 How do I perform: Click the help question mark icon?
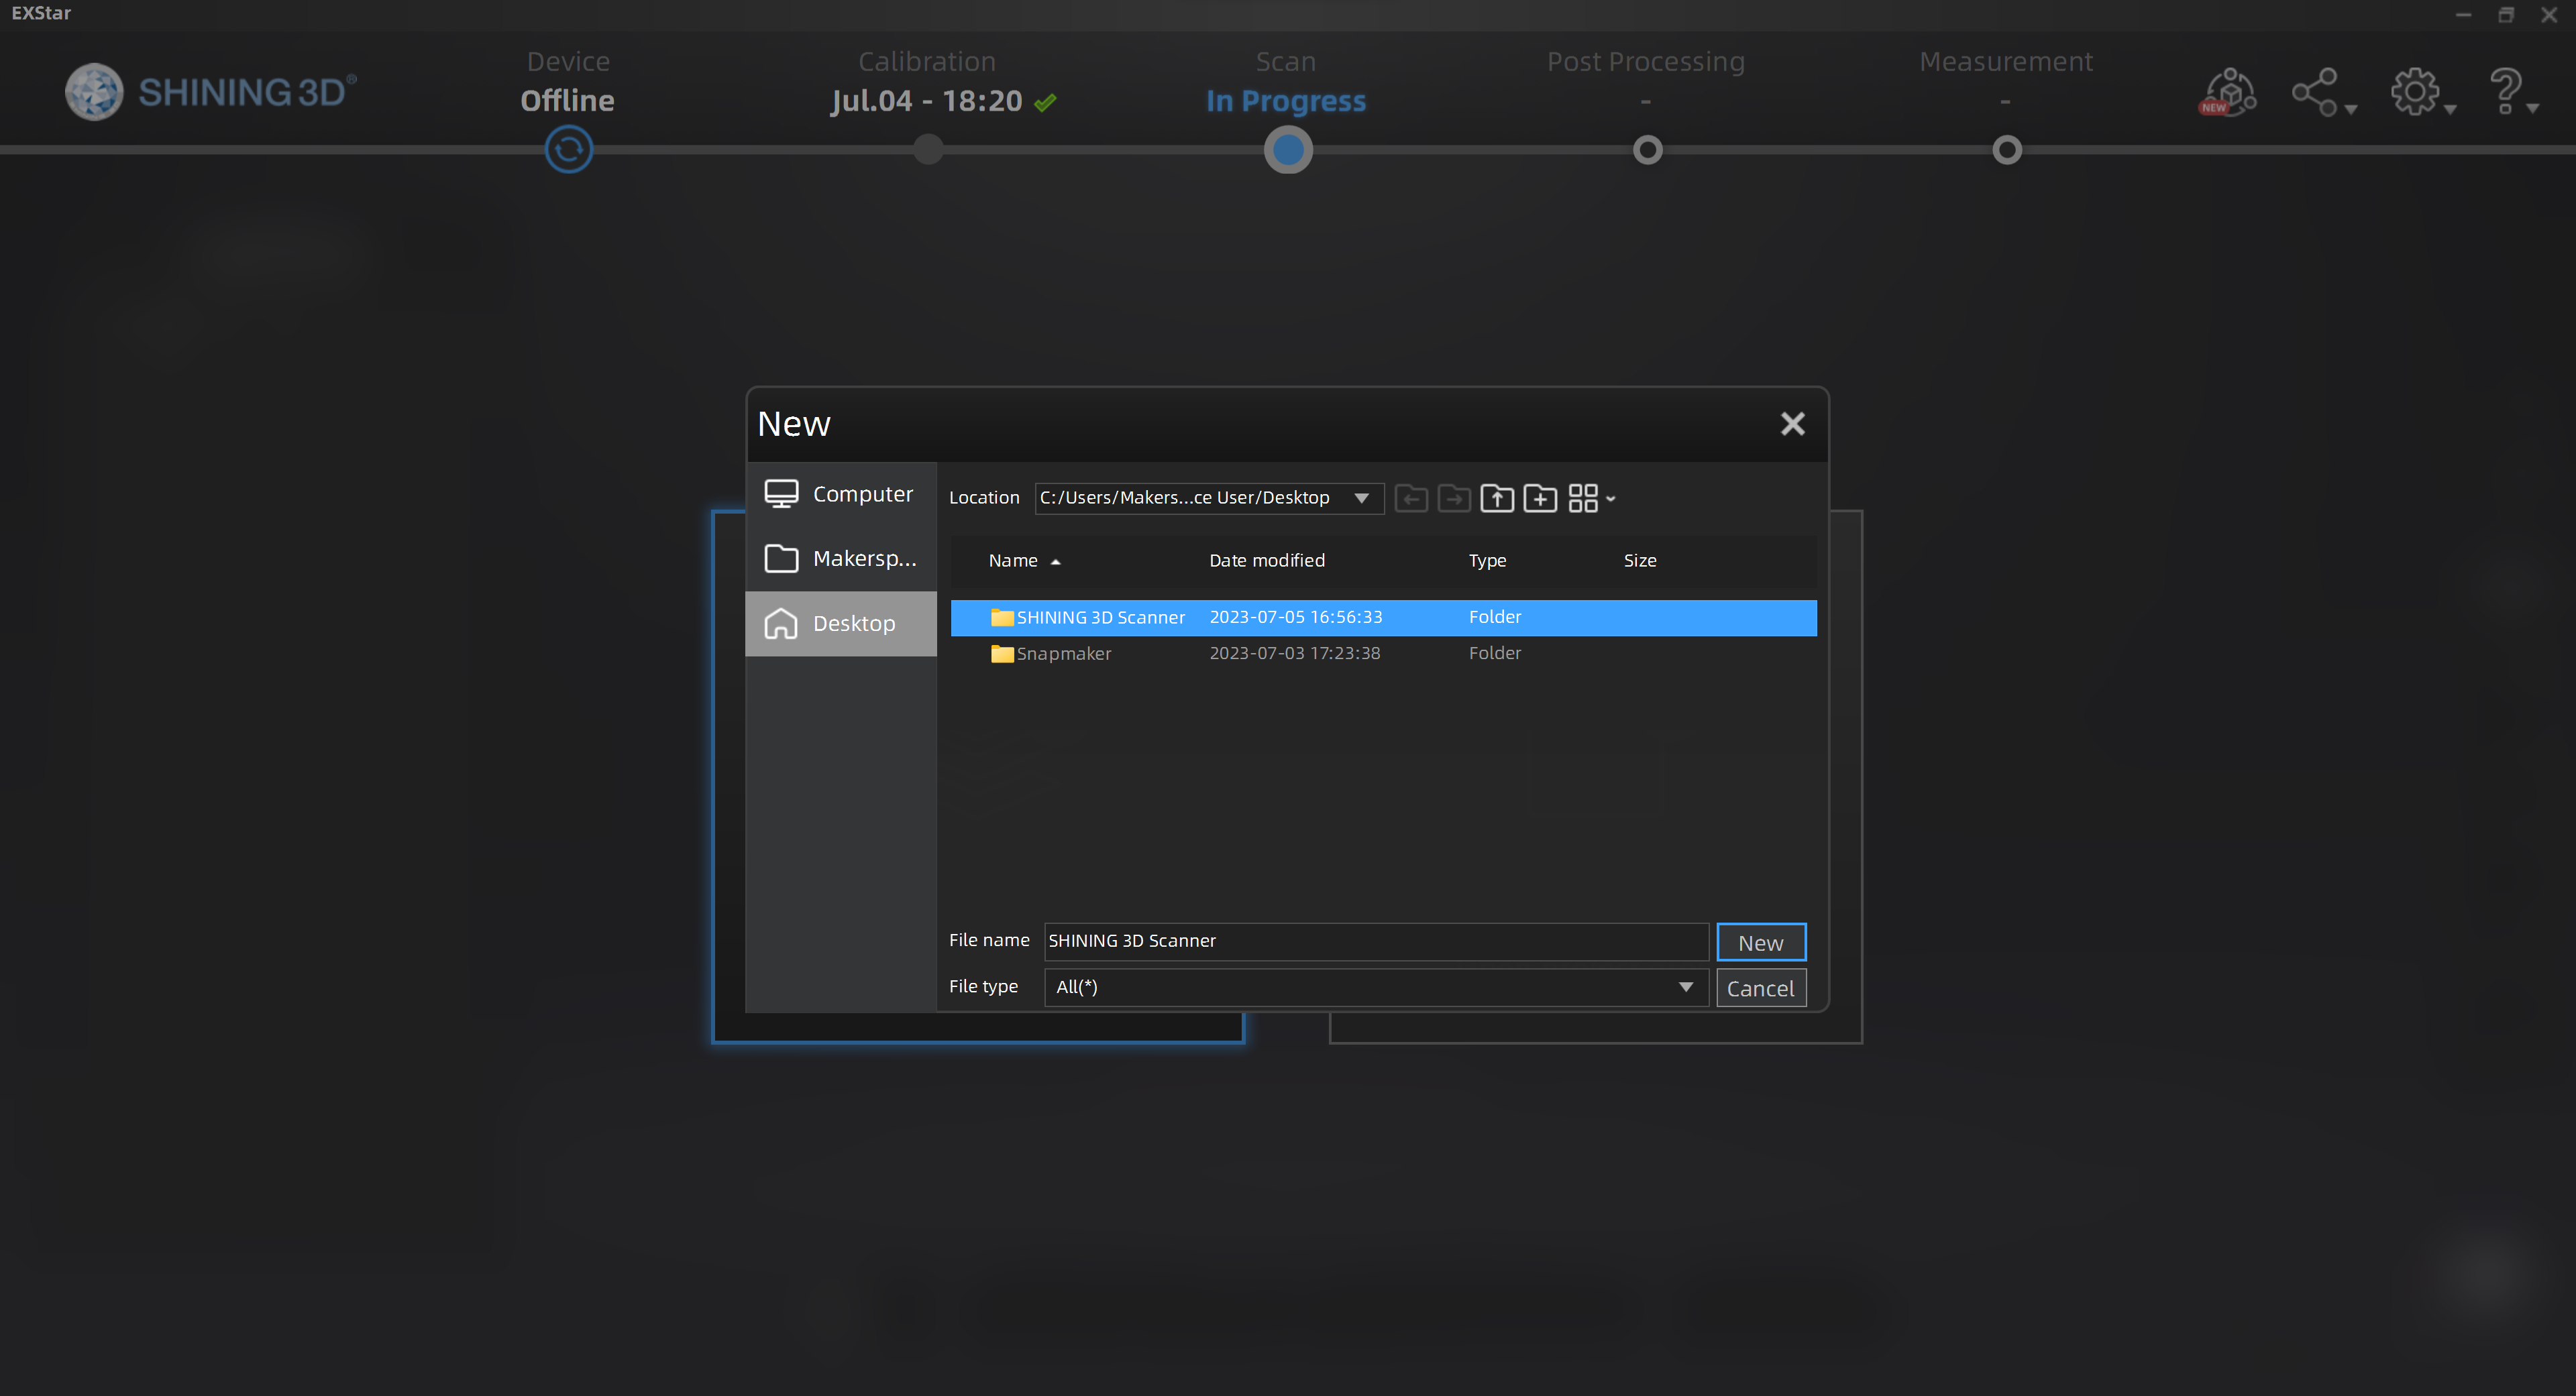click(x=2506, y=93)
